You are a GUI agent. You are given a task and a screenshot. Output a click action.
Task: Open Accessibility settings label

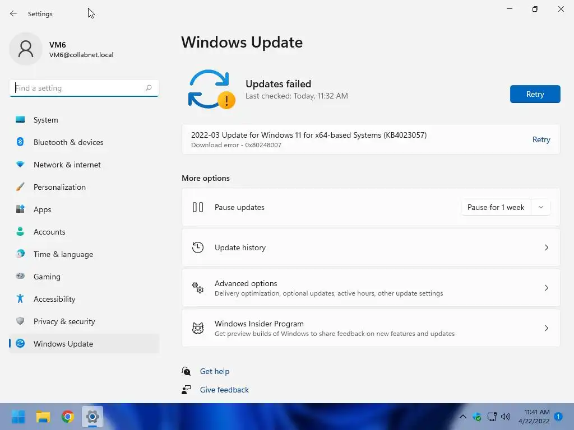54,299
